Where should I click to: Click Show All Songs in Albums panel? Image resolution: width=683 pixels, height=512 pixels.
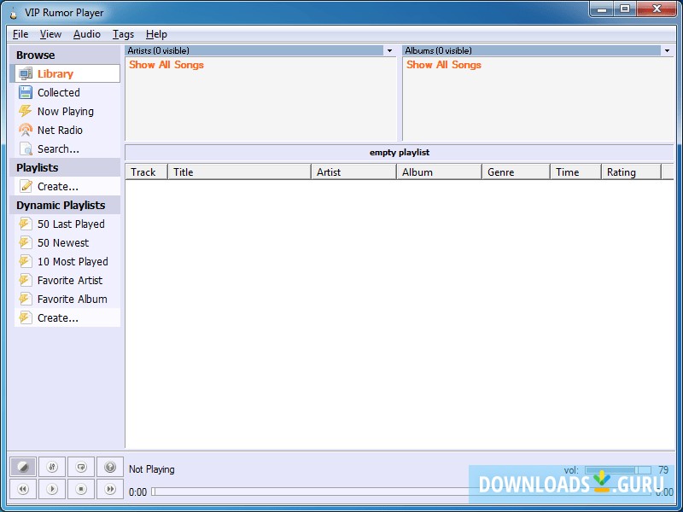tap(444, 65)
